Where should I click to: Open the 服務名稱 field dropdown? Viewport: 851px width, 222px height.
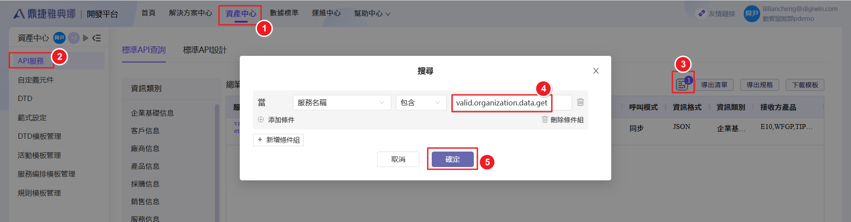pyautogui.click(x=341, y=103)
